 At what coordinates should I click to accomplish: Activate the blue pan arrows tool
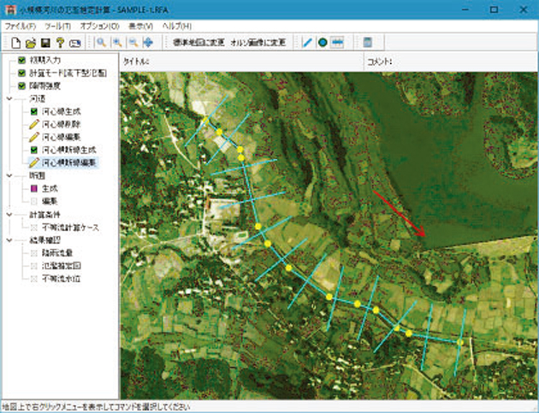pos(149,42)
